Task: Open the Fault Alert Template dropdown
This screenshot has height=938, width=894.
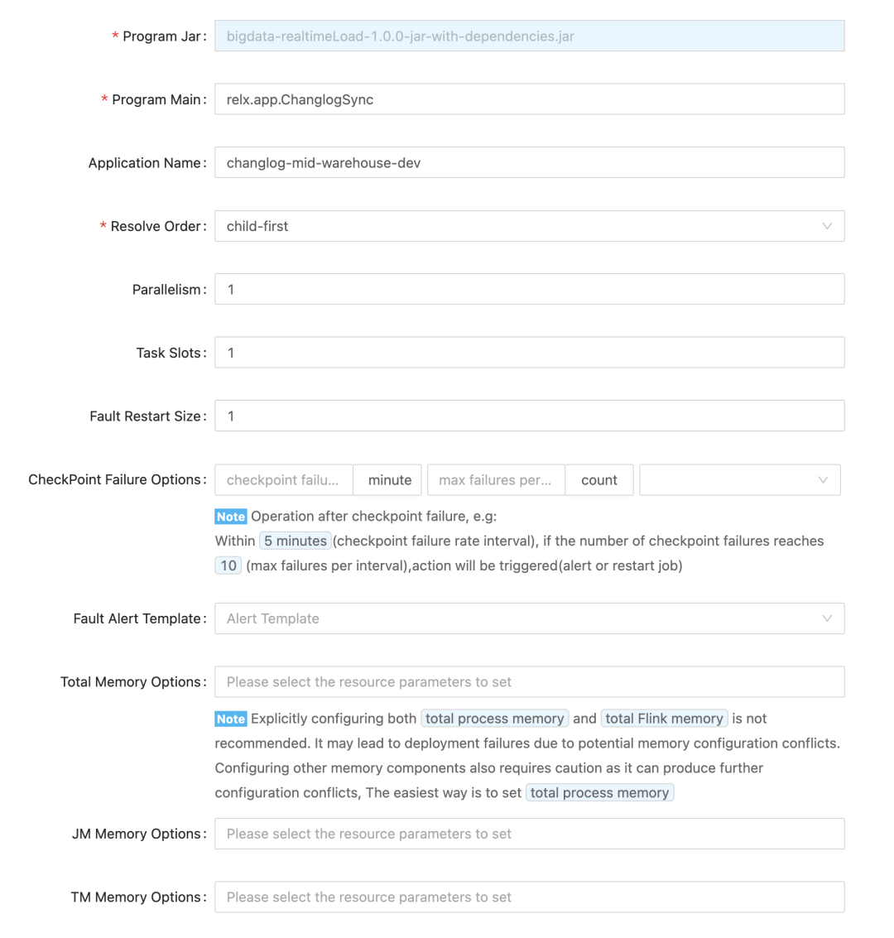Action: tap(513, 618)
